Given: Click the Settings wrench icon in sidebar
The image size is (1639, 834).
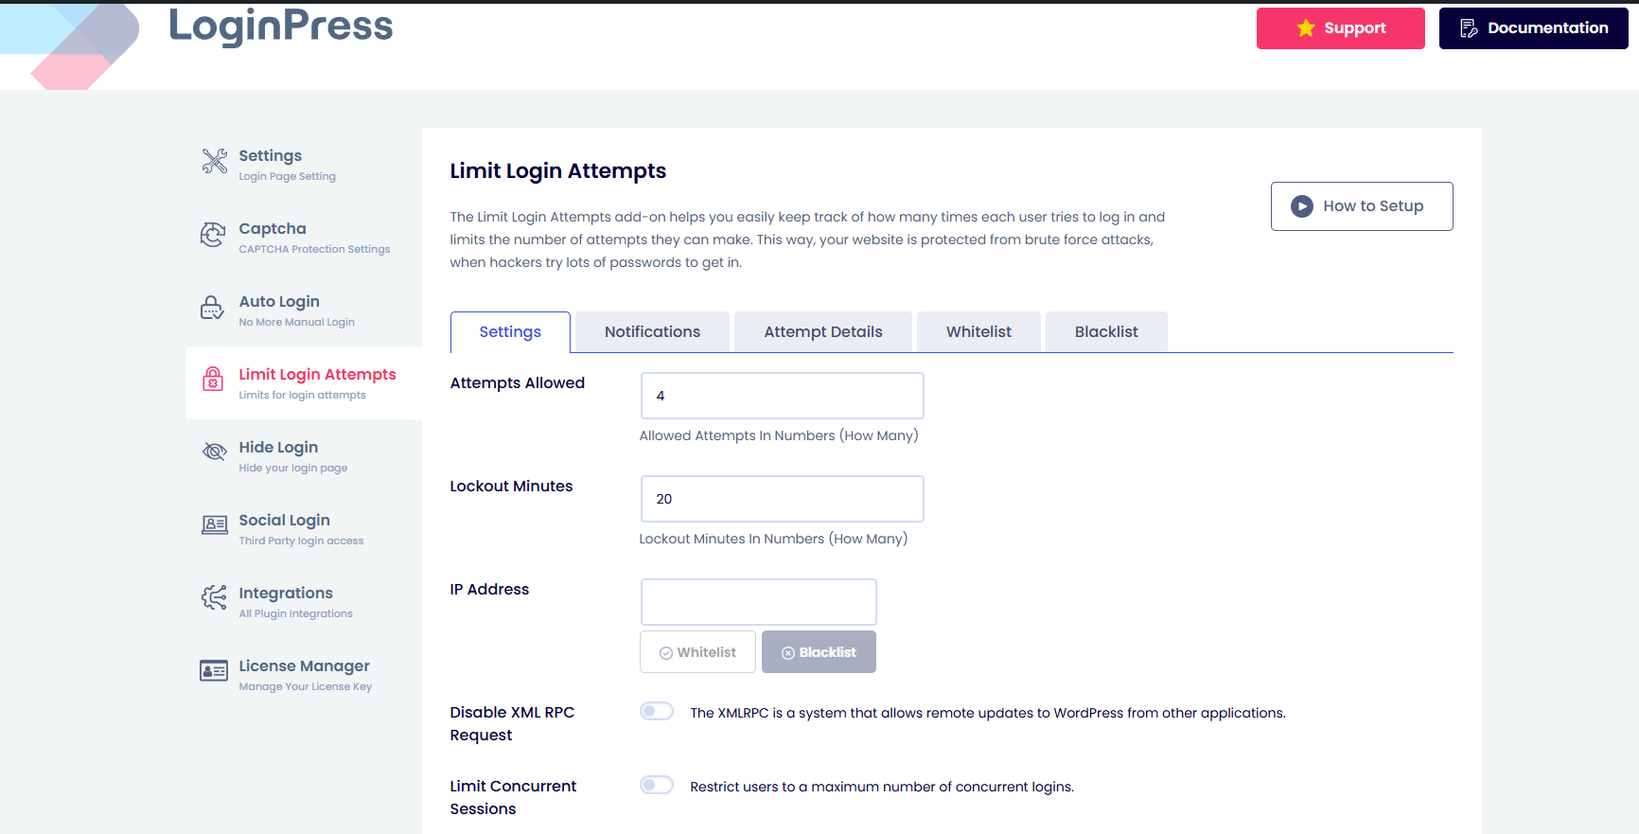Looking at the screenshot, I should (214, 162).
